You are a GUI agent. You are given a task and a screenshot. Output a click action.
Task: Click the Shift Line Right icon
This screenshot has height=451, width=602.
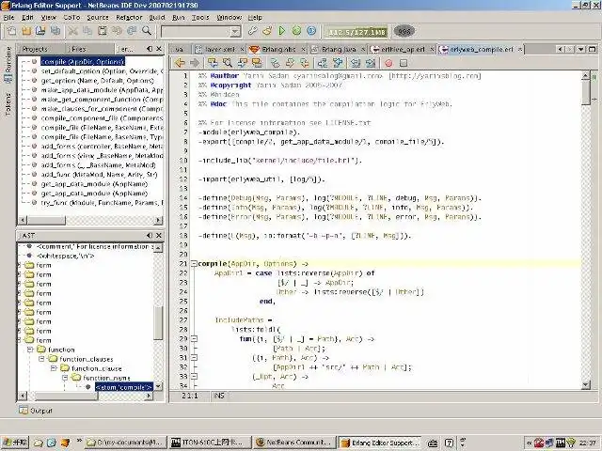click(371, 63)
